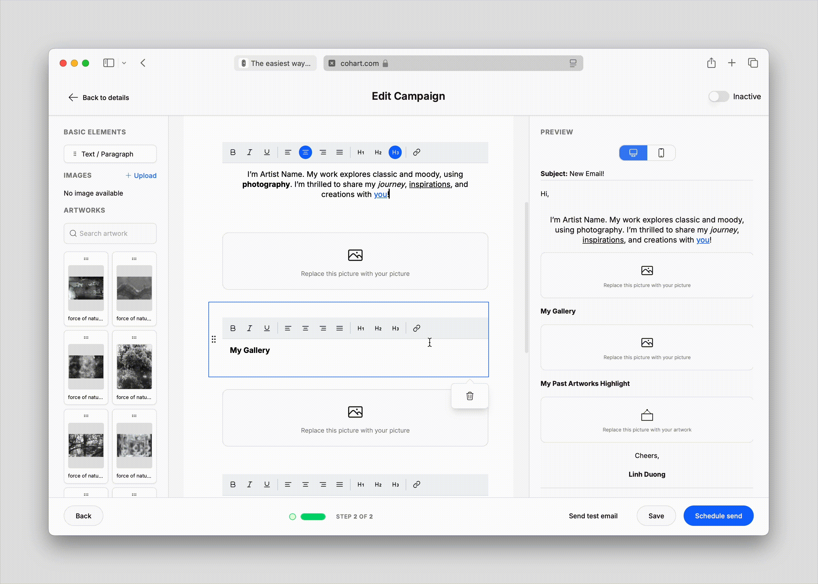Focus the Search artwork field
The image size is (818, 584).
(110, 233)
